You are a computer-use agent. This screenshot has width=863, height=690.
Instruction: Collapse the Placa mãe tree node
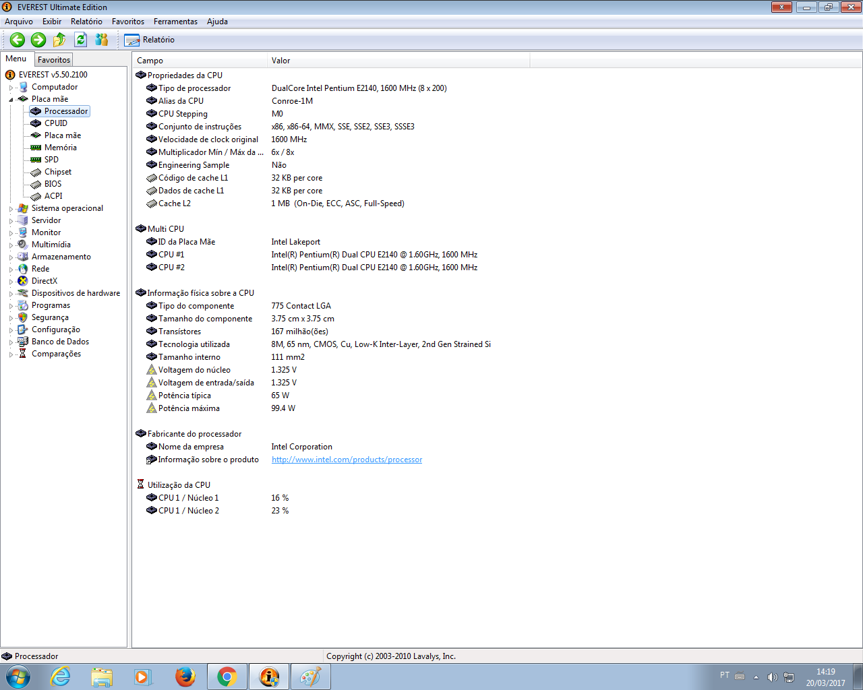[11, 100]
